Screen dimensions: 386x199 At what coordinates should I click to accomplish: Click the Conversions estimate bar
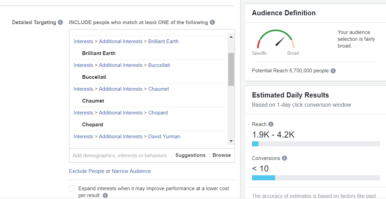coord(316,178)
